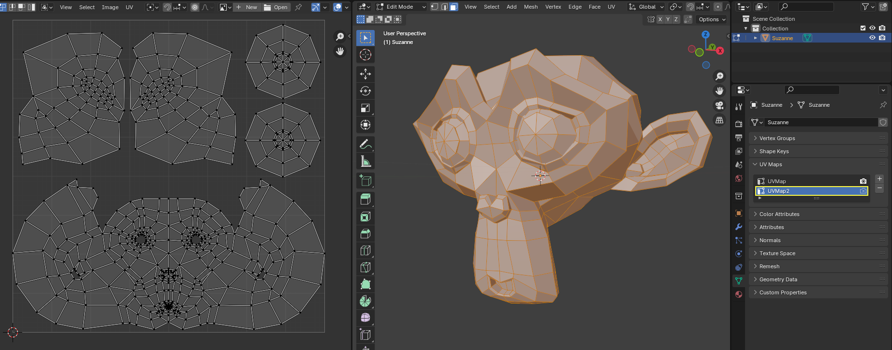The height and width of the screenshot is (350, 892).
Task: Open the Mesh menu
Action: click(530, 7)
